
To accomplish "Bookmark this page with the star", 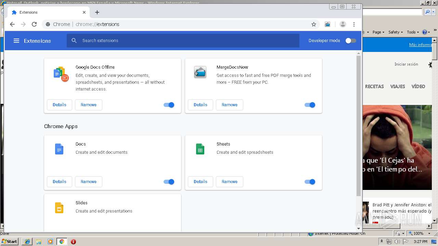I will 314,24.
